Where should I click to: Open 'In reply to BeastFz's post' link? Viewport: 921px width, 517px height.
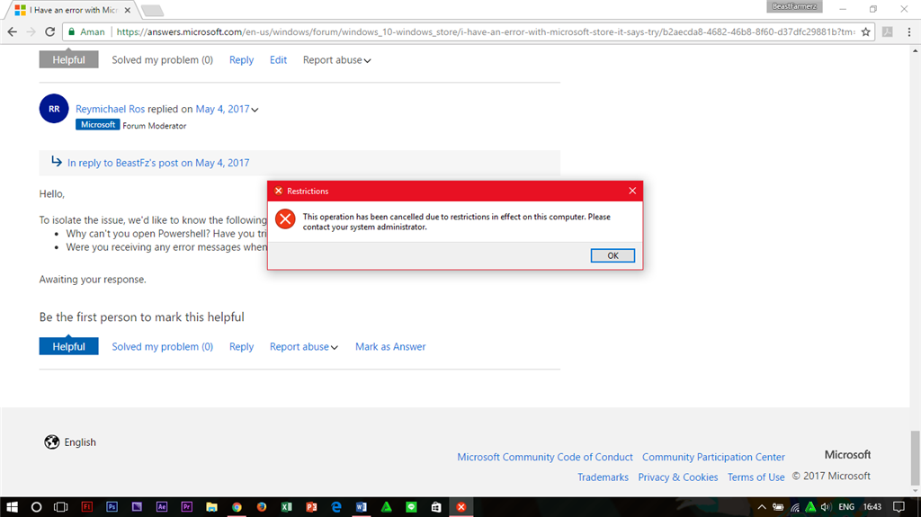coord(158,163)
